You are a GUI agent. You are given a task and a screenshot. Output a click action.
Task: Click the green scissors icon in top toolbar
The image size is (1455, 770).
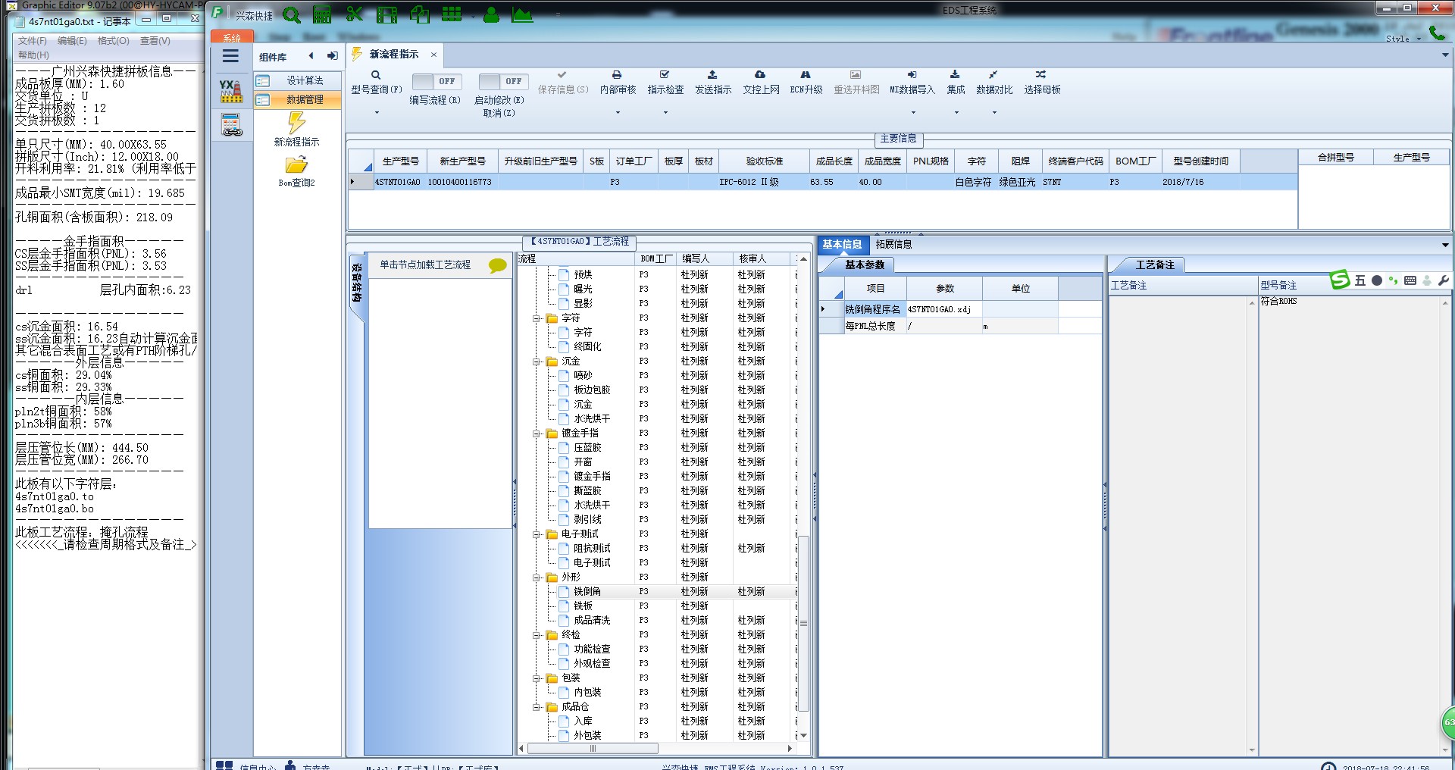click(354, 14)
